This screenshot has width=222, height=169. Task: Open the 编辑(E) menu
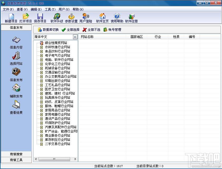(36, 9)
